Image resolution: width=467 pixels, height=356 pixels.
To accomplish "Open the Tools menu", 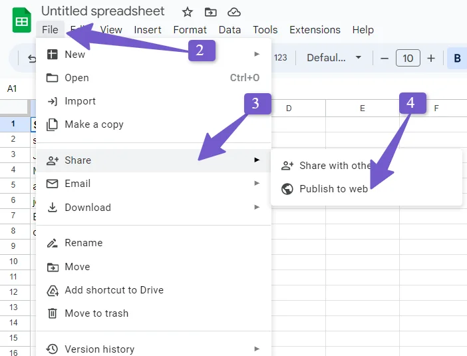I will point(265,30).
